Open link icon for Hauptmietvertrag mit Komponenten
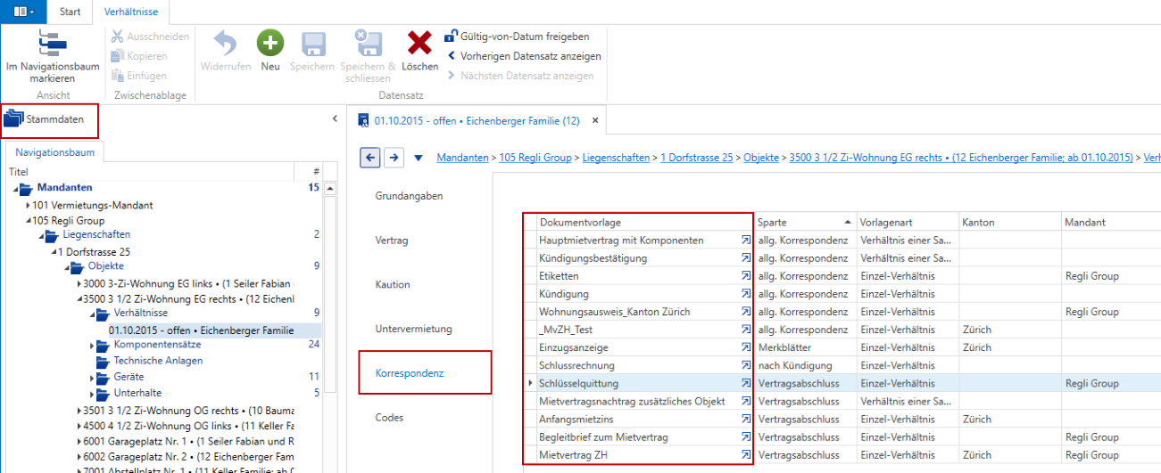The height and width of the screenshot is (473, 1161). [x=745, y=241]
